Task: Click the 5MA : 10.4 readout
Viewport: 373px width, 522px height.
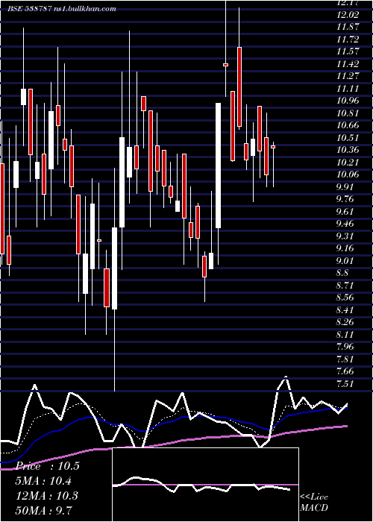Action: coord(44,481)
